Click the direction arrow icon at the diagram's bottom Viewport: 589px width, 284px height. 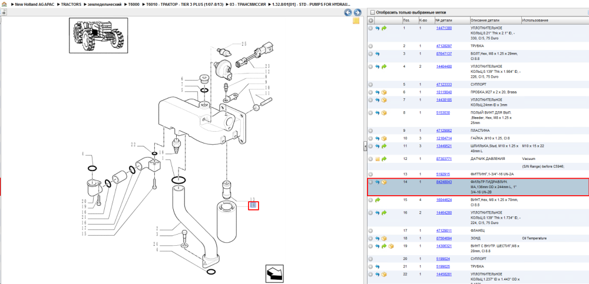[x=274, y=274]
